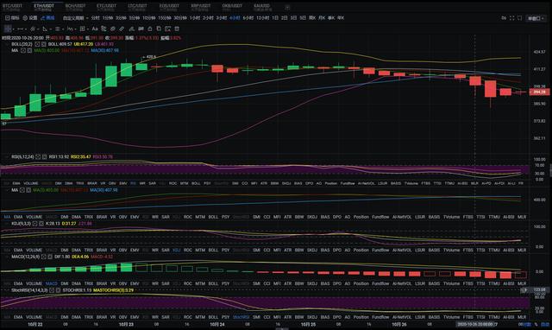Click the arrow button beside 123.08 in StochRSI panel
Image resolution: width=552 pixels, height=330 pixels.
525,289
